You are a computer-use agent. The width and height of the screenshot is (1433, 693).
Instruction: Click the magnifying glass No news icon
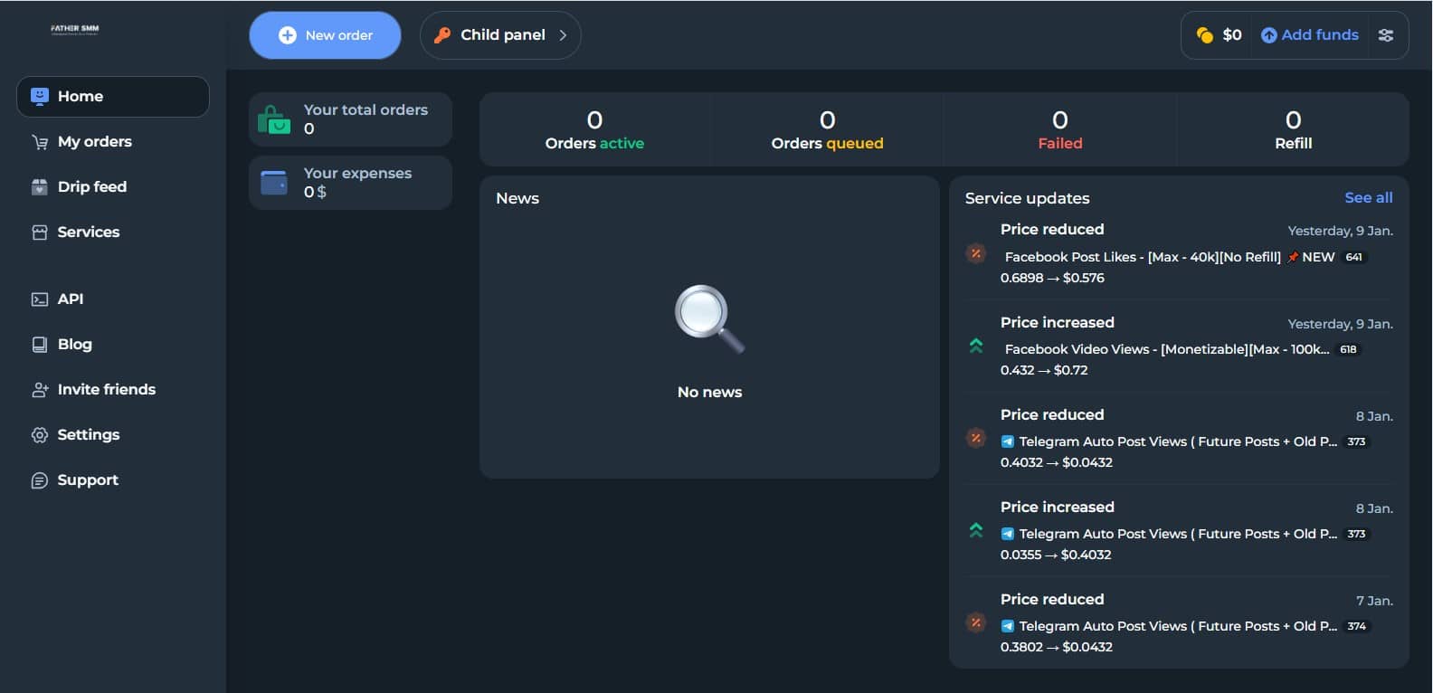[709, 318]
